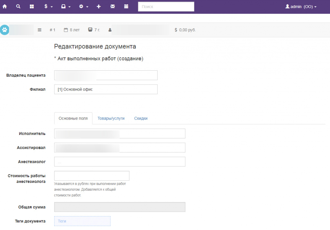Open the Филиал Основной офис field
Image resolution: width=330 pixels, height=230 pixels.
106,89
